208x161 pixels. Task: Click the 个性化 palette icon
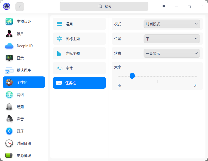pyautogui.click(x=9, y=82)
